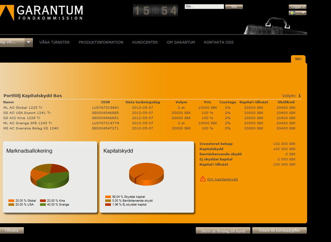Select row ML AO Sverige SFB 1243 Tr

tap(149, 123)
